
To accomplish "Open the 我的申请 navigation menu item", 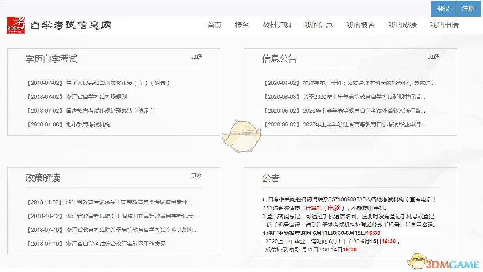I will pyautogui.click(x=445, y=25).
